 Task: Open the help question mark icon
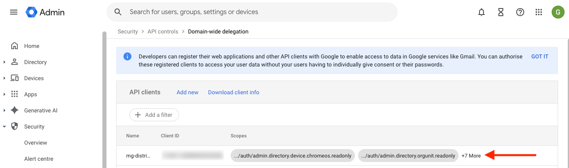[x=520, y=12]
